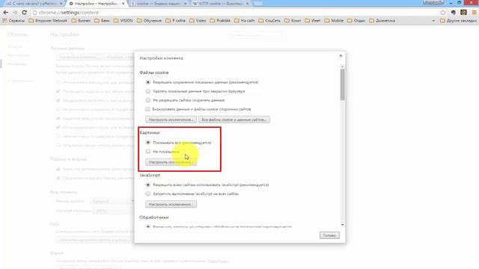
Task: Switch to the Настройки tab
Action: 96,4
